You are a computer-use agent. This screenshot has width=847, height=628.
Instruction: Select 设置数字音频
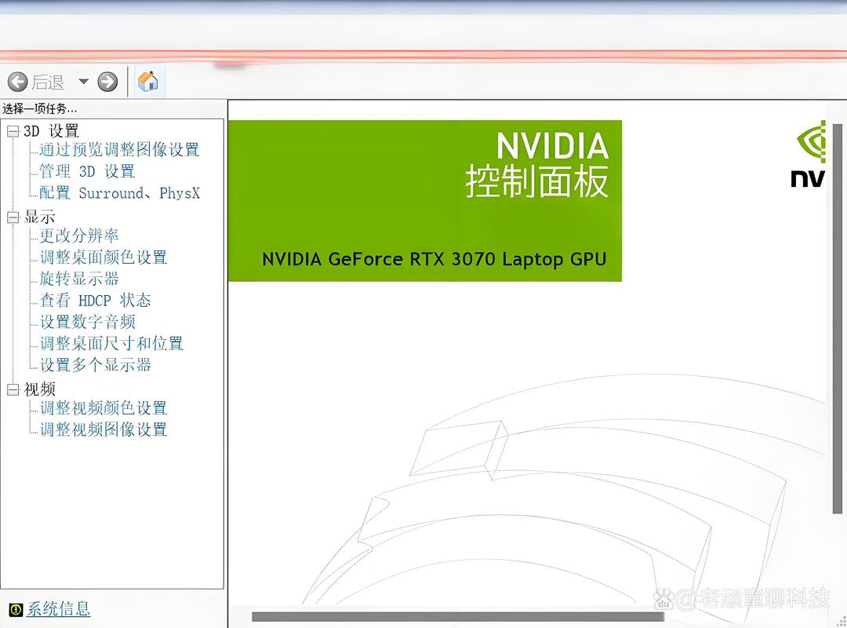point(87,322)
